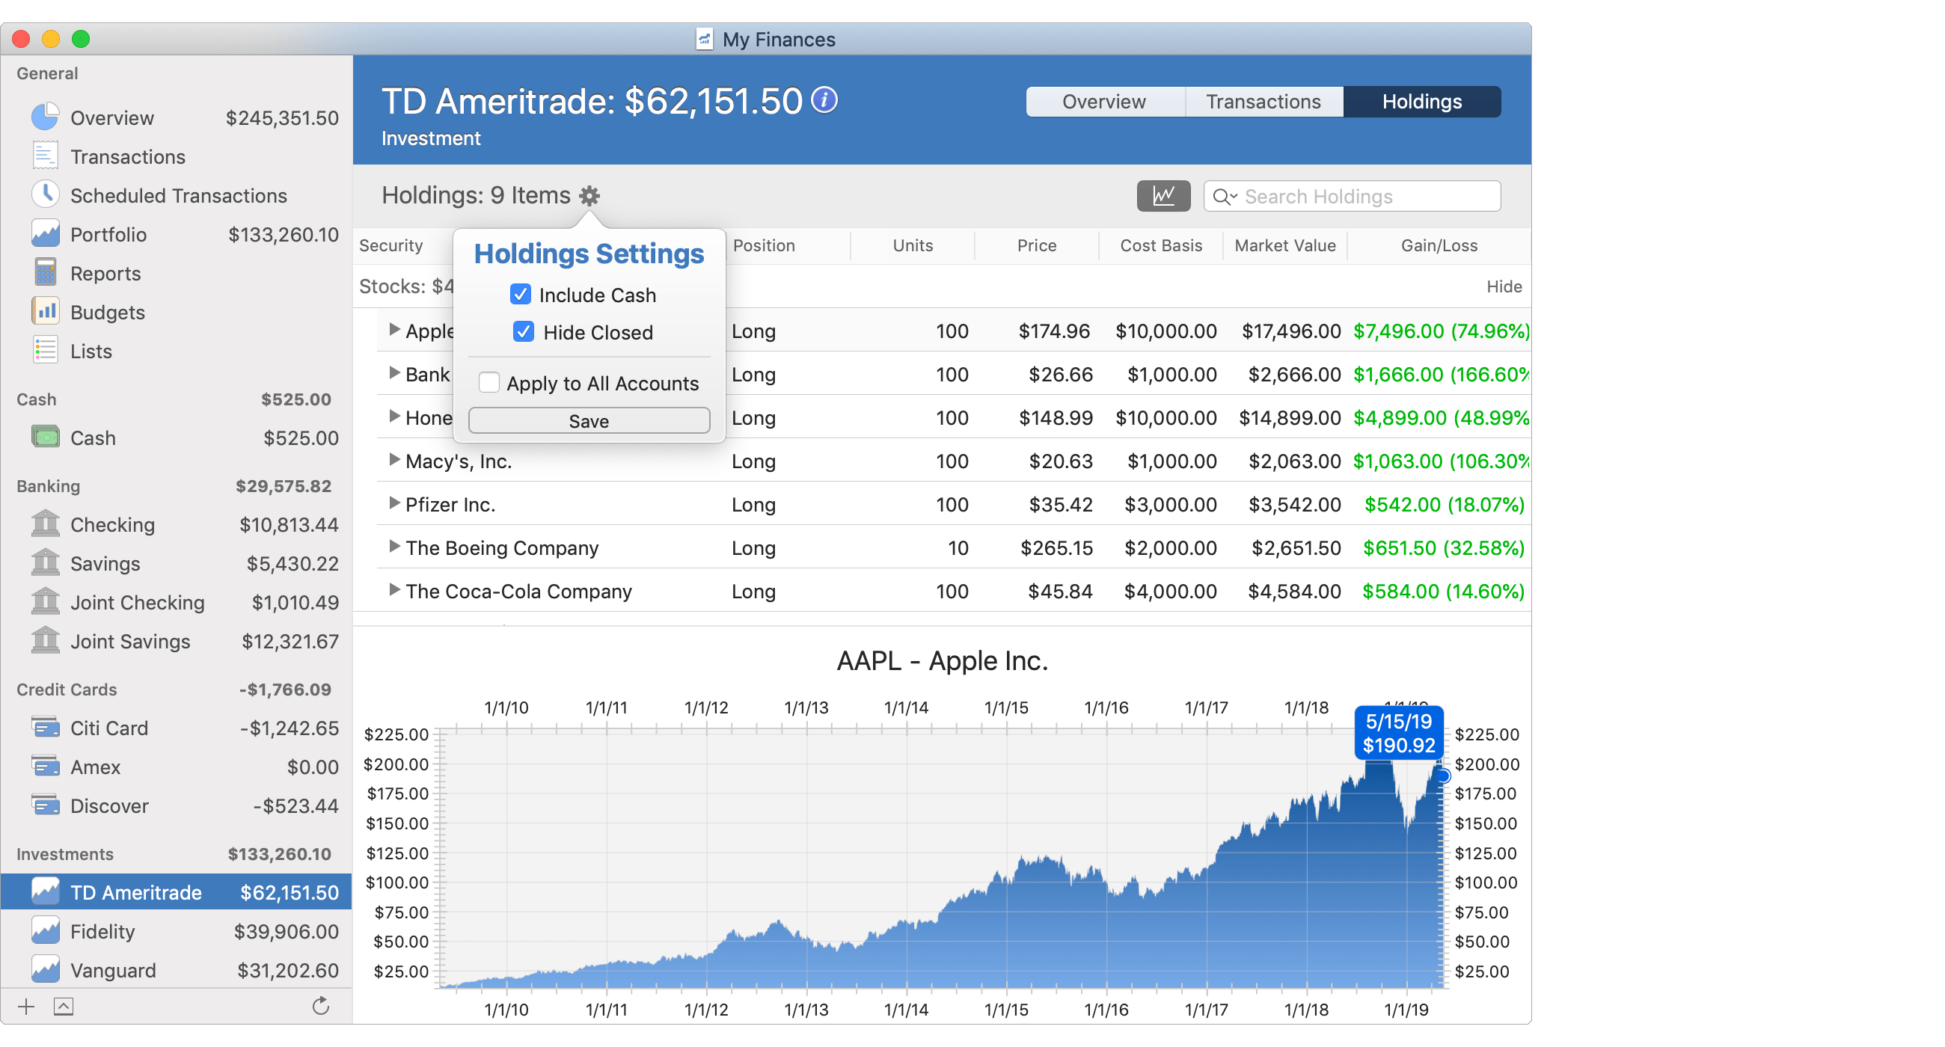Click the Holdings chart/graph icon
This screenshot has width=1945, height=1047.
pos(1163,197)
